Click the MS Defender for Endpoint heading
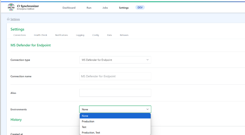The width and height of the screenshot is (245, 135). [x=31, y=45]
